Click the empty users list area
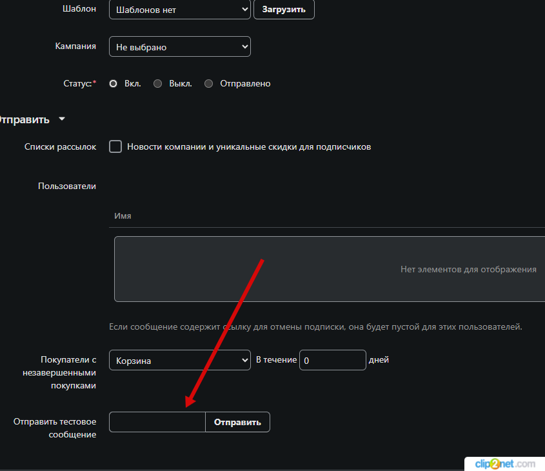 click(x=329, y=269)
